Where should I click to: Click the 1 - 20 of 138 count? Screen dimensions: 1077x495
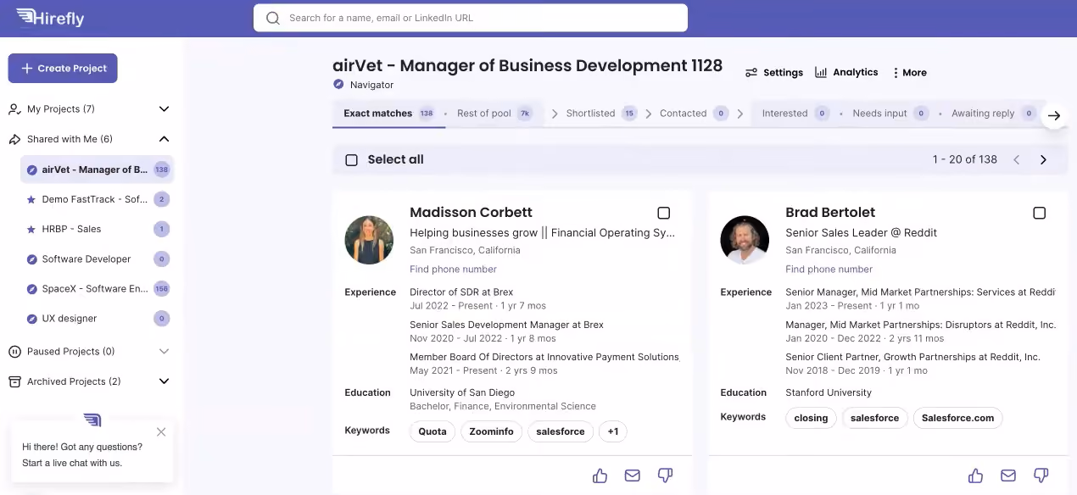pos(965,159)
